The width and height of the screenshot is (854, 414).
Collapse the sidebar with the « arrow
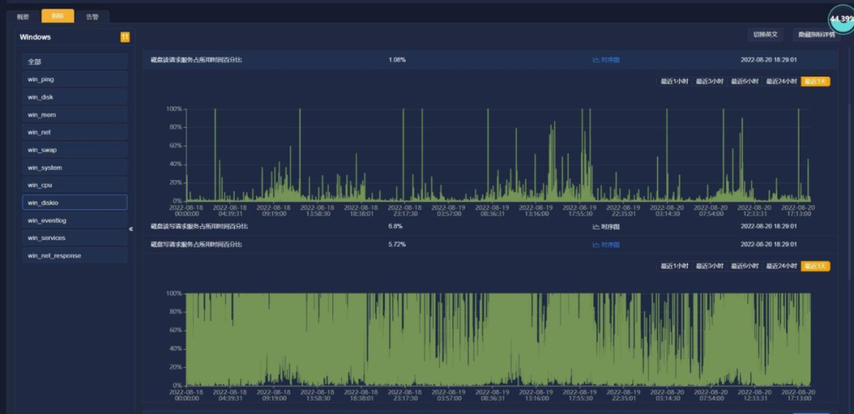[130, 229]
